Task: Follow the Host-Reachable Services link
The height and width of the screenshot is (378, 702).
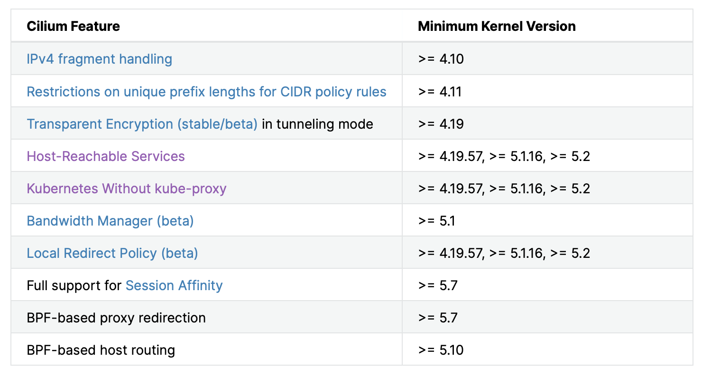Action: (106, 156)
